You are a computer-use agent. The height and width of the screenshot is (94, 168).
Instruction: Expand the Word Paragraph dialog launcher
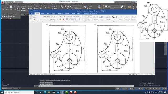pos(85,22)
